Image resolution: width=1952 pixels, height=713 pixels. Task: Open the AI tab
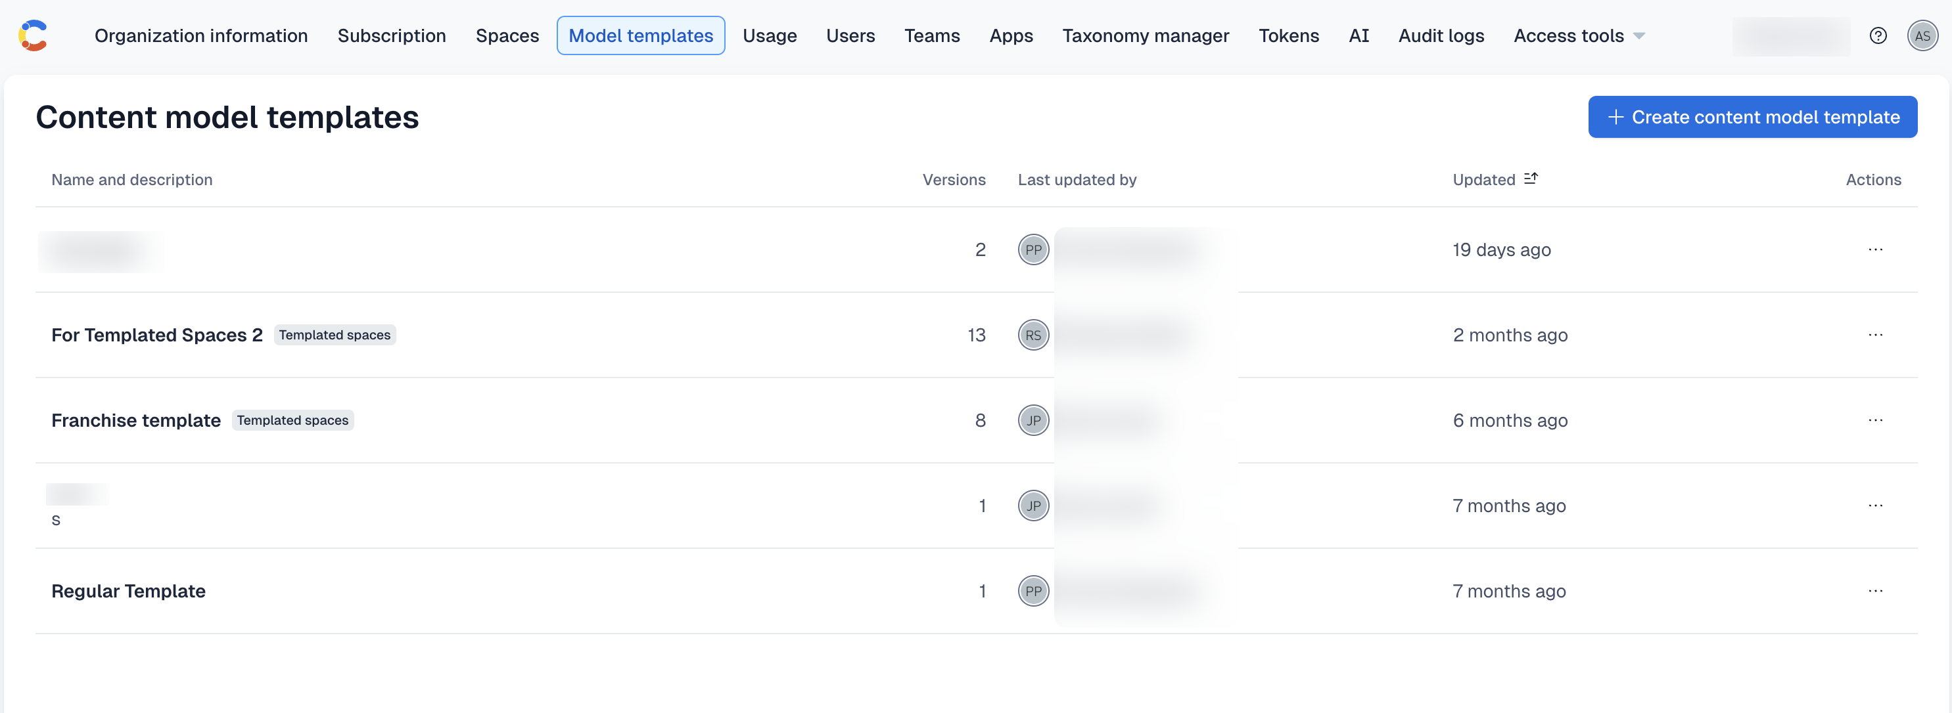(1359, 35)
